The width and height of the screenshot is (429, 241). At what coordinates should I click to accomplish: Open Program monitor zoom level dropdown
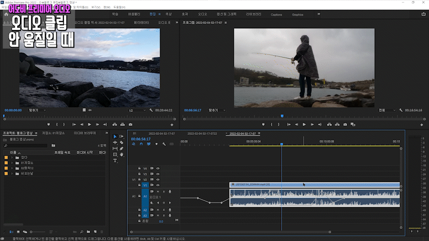tap(217, 110)
